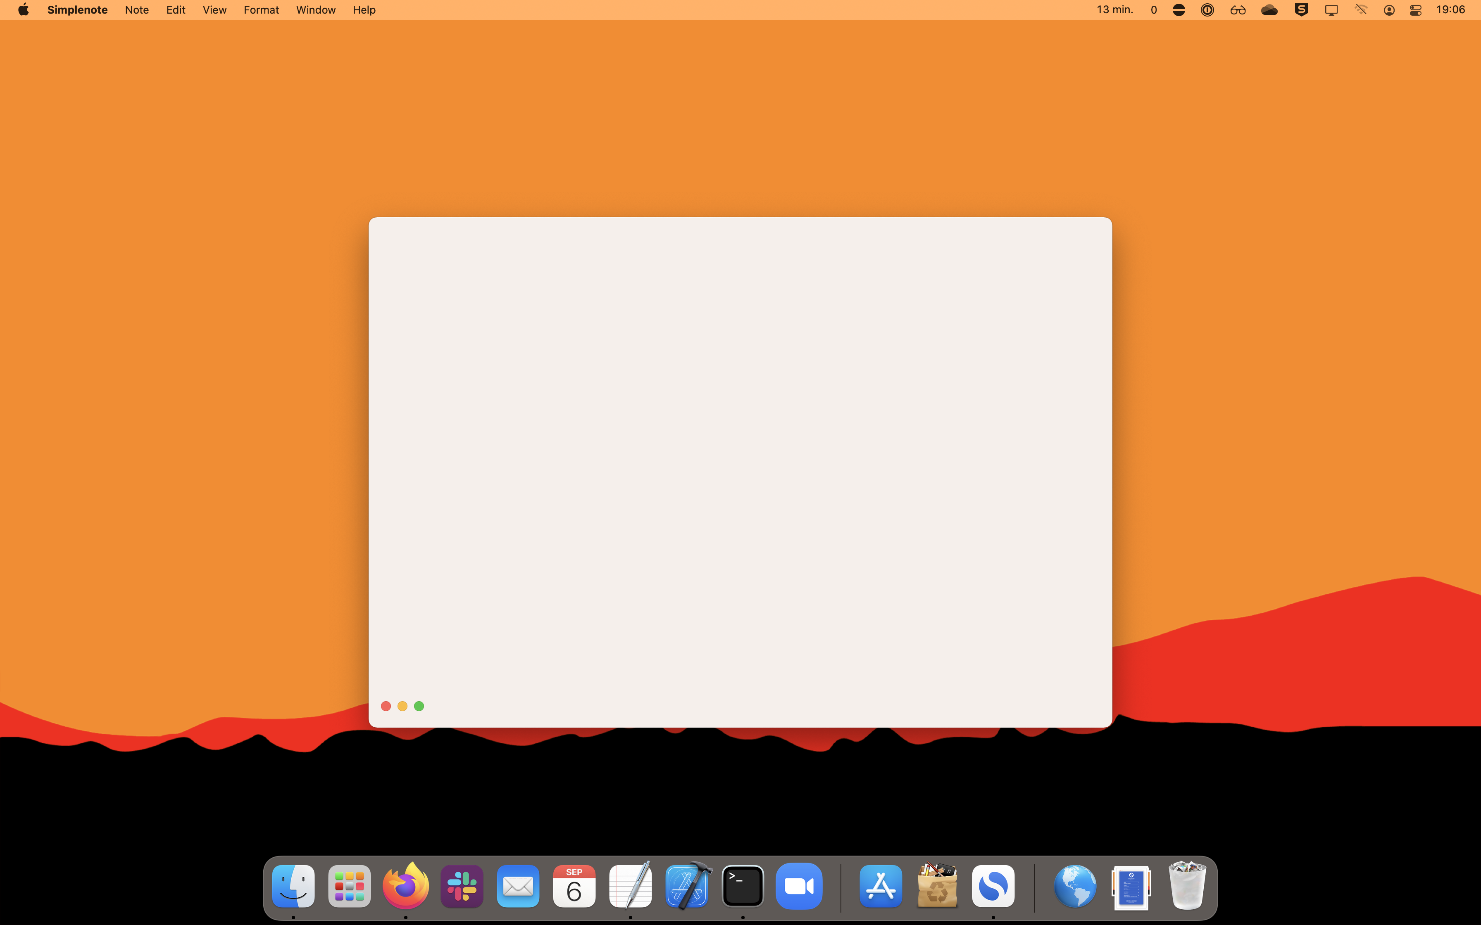Open the Calendar app showing September 6
Image resolution: width=1481 pixels, height=925 pixels.
[x=574, y=885]
